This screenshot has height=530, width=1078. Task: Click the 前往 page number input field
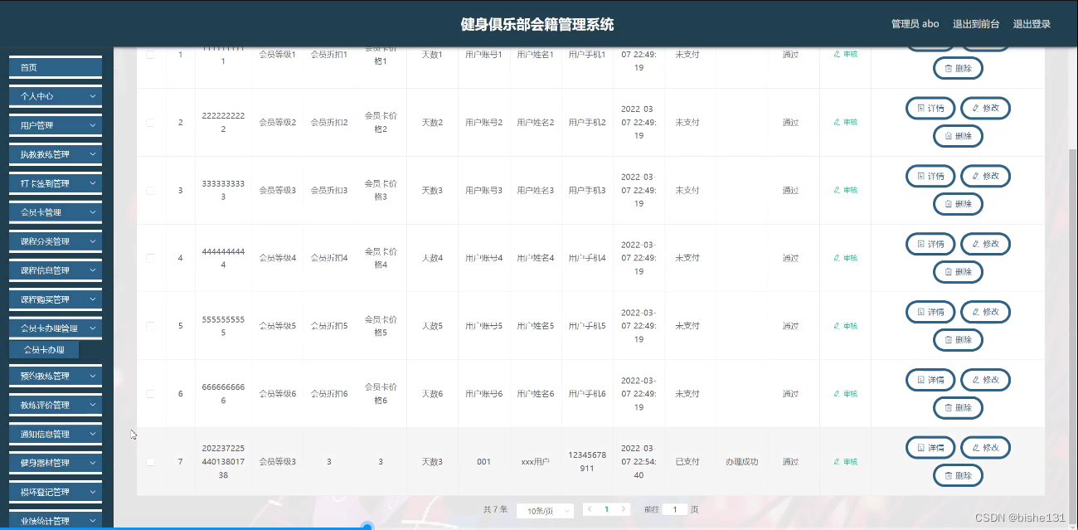coord(673,510)
